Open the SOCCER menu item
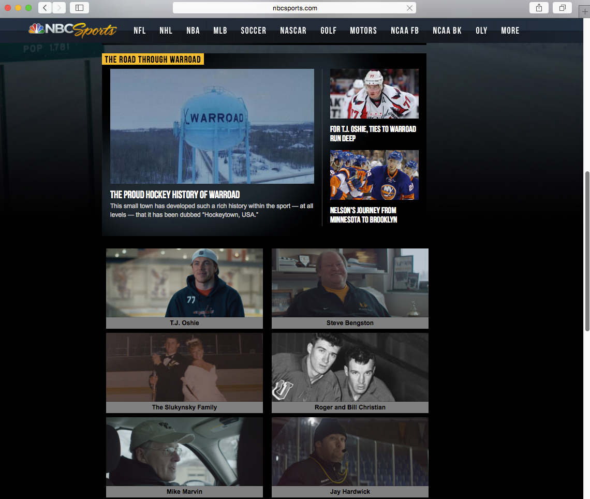This screenshot has height=499, width=590. point(254,31)
